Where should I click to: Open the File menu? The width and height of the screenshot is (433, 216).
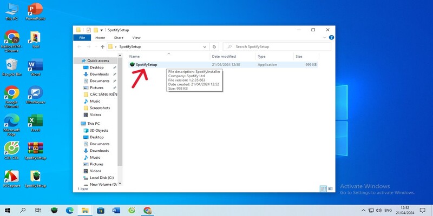(82, 38)
